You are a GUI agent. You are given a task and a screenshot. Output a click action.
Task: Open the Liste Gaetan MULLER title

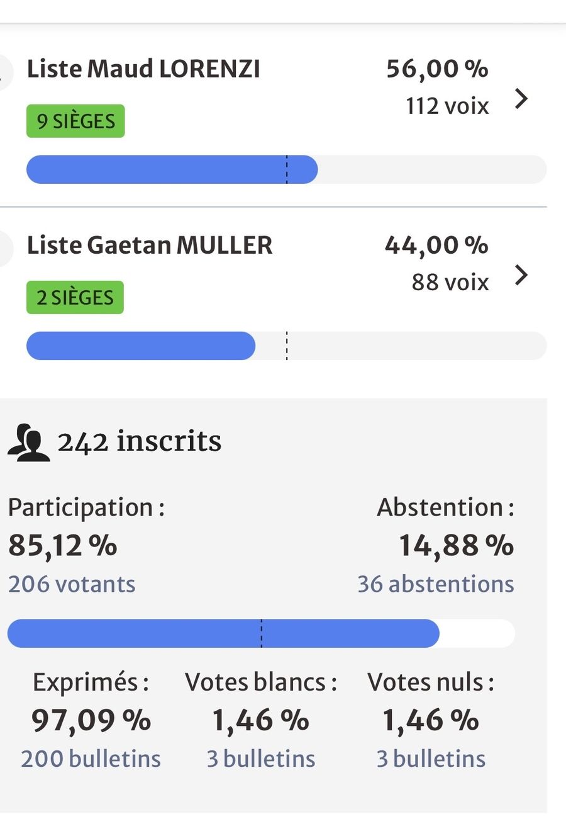tap(150, 245)
